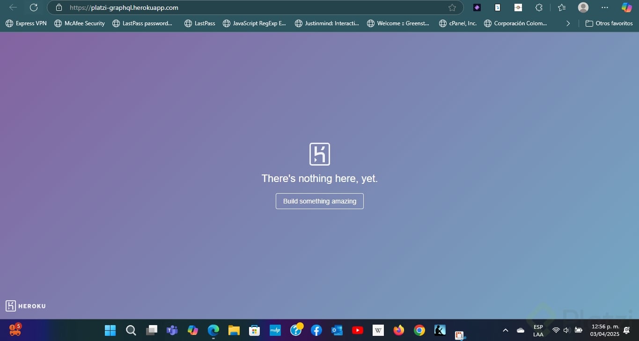Open Facebook from the taskbar
The height and width of the screenshot is (341, 639).
316,330
